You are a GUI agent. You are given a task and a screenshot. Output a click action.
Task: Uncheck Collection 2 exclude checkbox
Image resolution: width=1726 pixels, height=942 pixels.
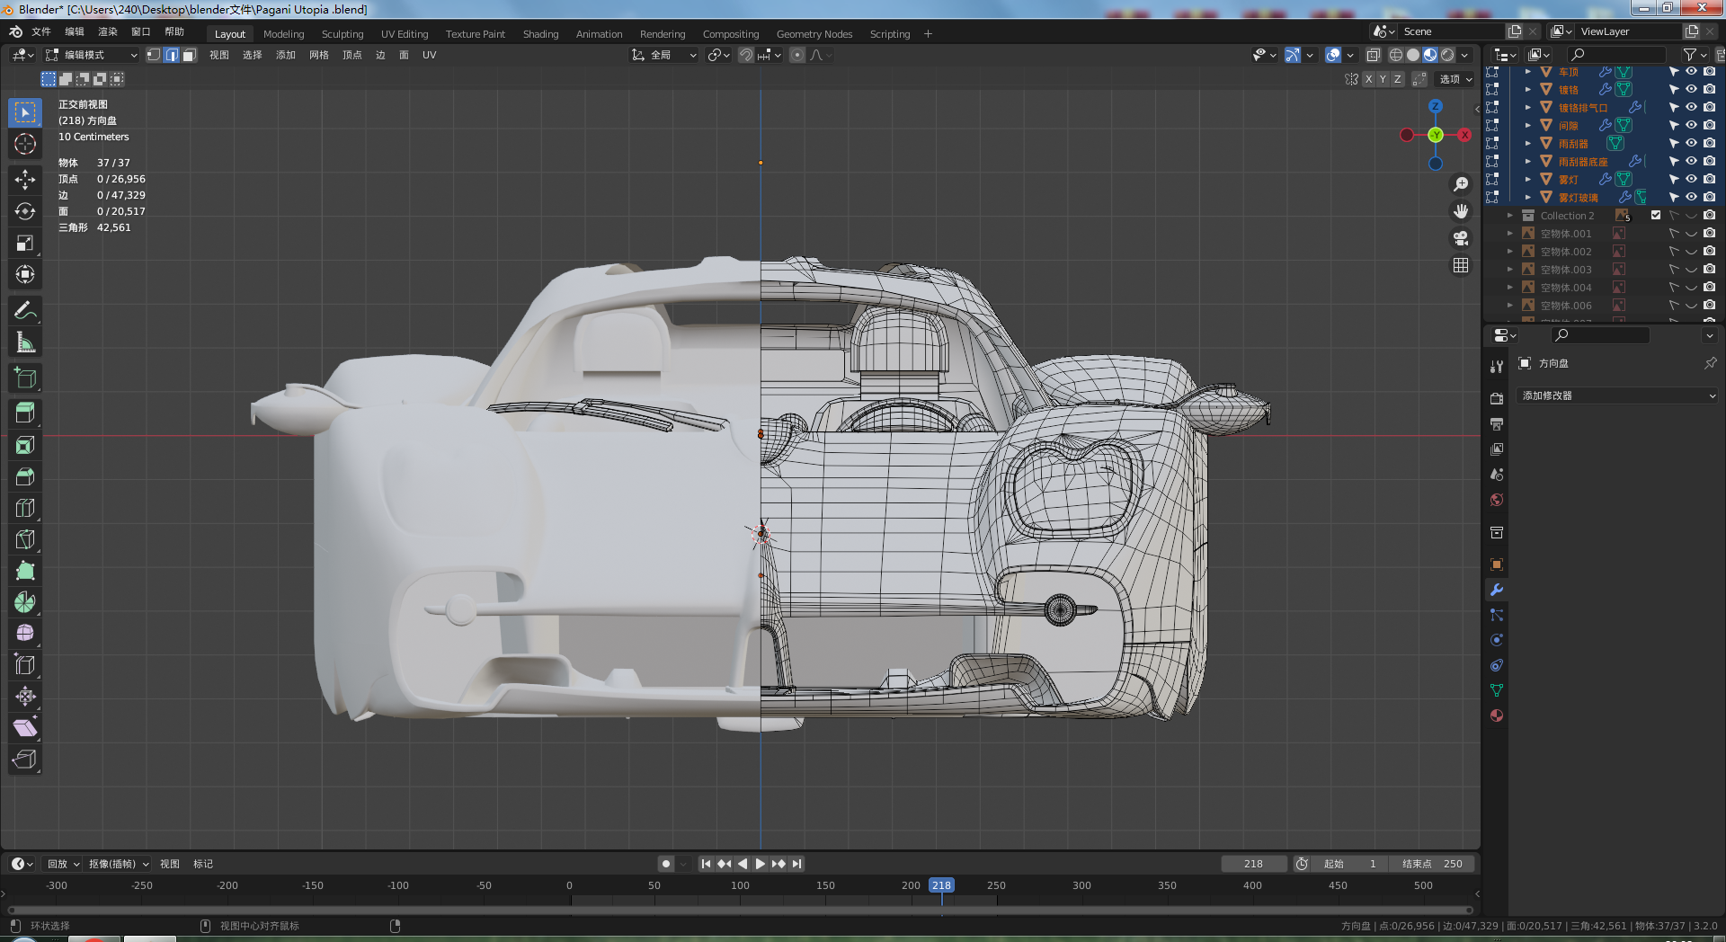click(1656, 216)
